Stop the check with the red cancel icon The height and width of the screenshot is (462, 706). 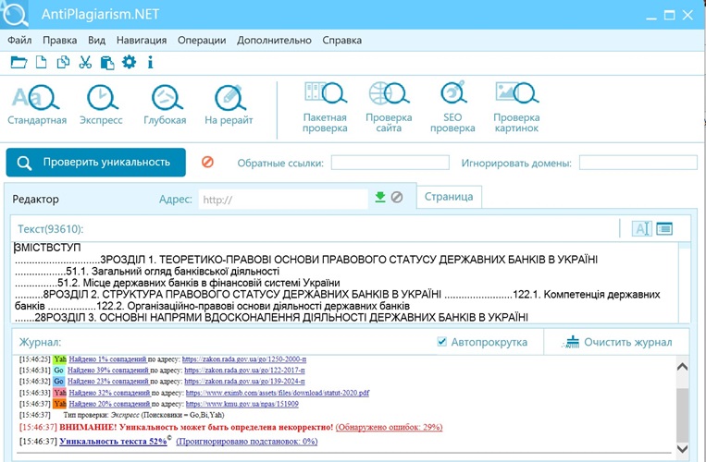click(207, 162)
